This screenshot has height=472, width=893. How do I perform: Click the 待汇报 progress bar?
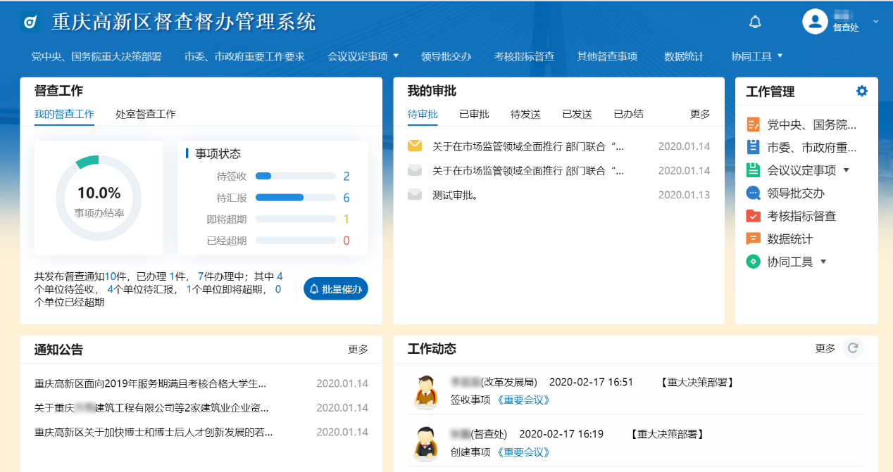tap(296, 198)
